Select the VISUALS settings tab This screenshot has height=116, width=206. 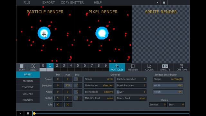[28, 94]
